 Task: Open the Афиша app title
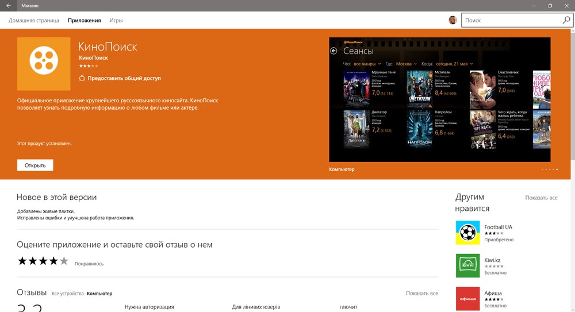[493, 293]
